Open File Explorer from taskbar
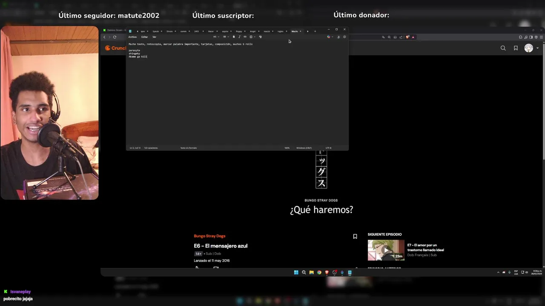Image resolution: width=545 pixels, height=306 pixels. 311,272
